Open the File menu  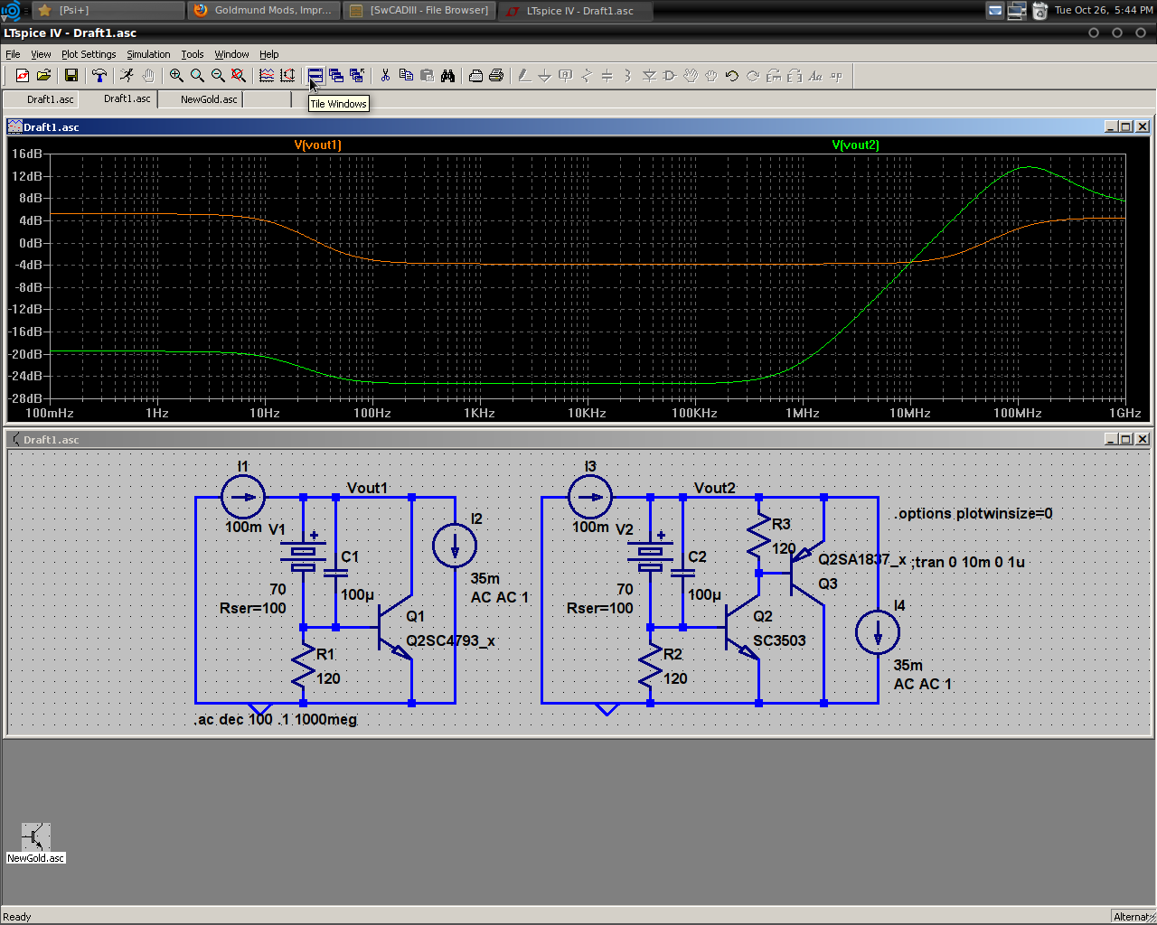coord(13,54)
